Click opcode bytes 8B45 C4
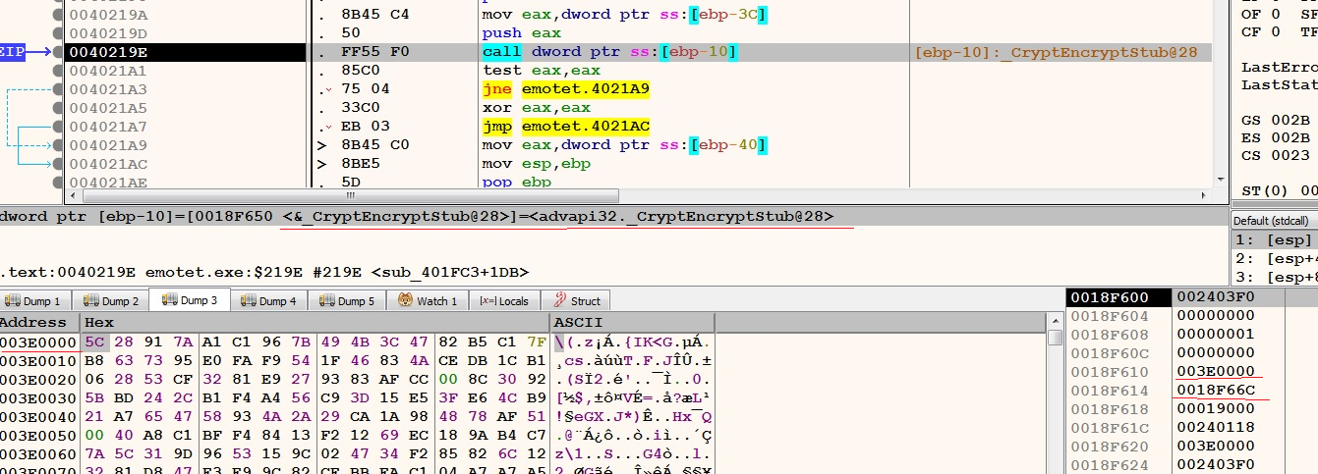The height and width of the screenshot is (474, 1318). (374, 15)
